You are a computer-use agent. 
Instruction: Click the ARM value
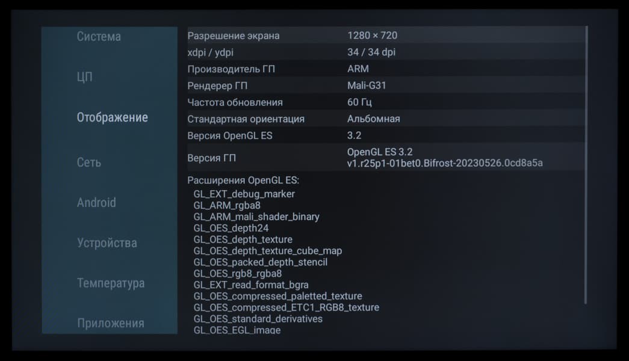[x=358, y=69]
